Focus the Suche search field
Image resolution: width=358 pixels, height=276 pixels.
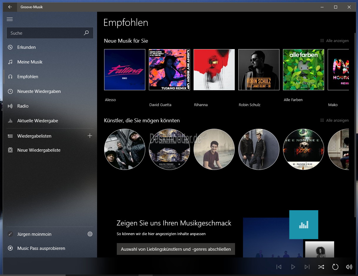tap(50, 33)
